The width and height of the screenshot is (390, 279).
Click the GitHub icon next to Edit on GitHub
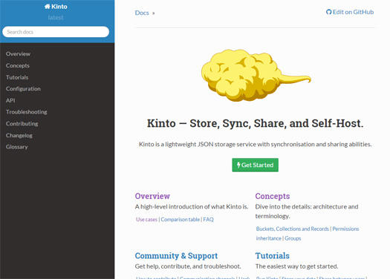point(329,12)
